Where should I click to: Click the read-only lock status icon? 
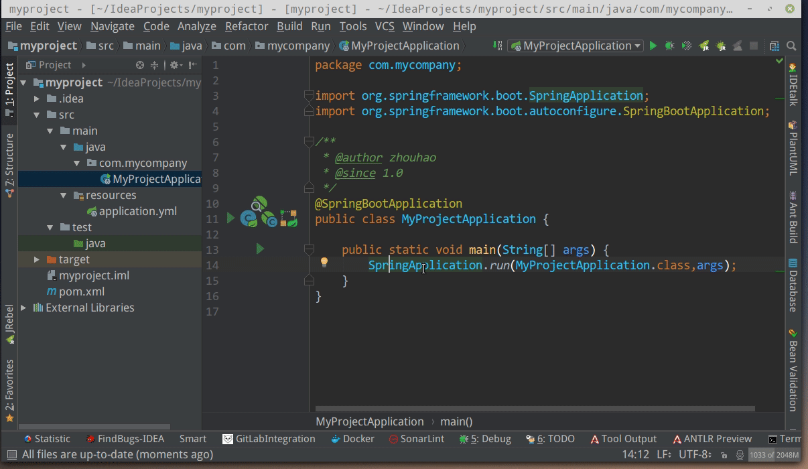pyautogui.click(x=724, y=455)
